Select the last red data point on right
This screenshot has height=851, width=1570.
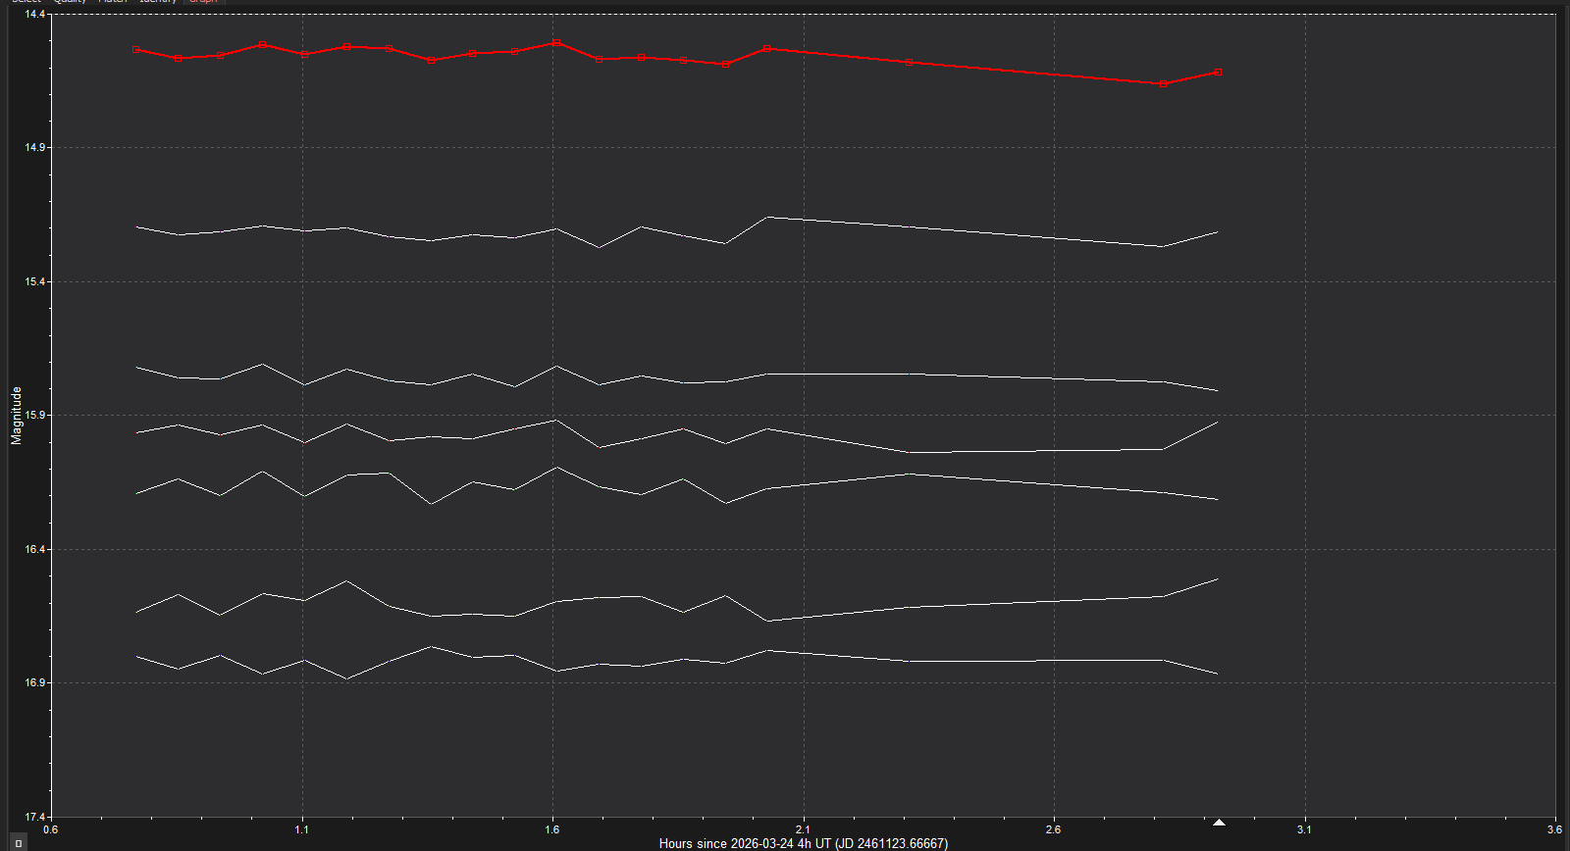[1218, 72]
